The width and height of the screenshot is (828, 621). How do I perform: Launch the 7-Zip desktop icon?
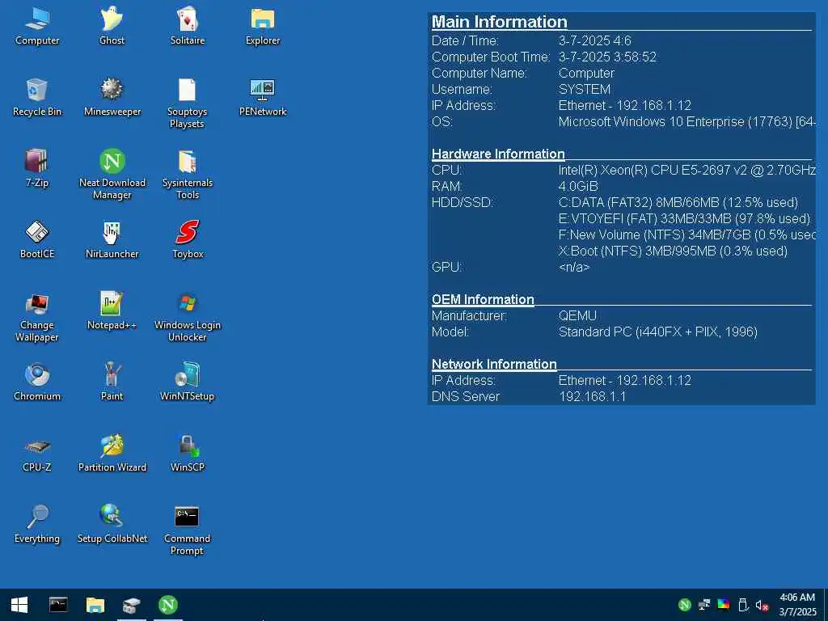coord(37,169)
